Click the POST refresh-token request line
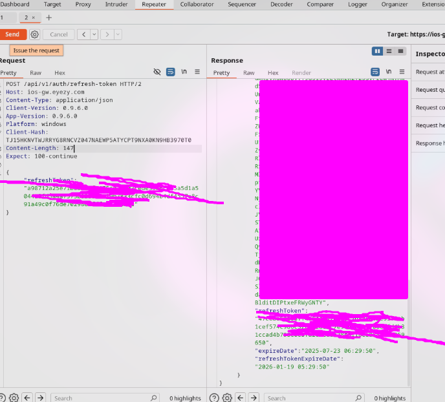Image resolution: width=445 pixels, height=402 pixels. (74, 84)
